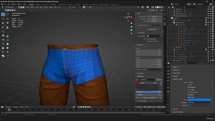Open the Quaternion rotation mode dropdown
This screenshot has width=215, height=121.
tap(149, 70)
